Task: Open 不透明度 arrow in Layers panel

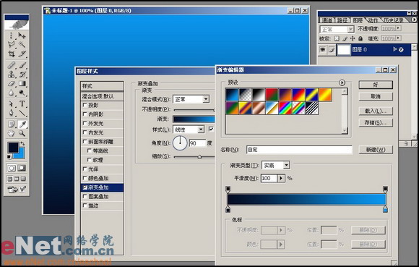Action: click(x=398, y=28)
